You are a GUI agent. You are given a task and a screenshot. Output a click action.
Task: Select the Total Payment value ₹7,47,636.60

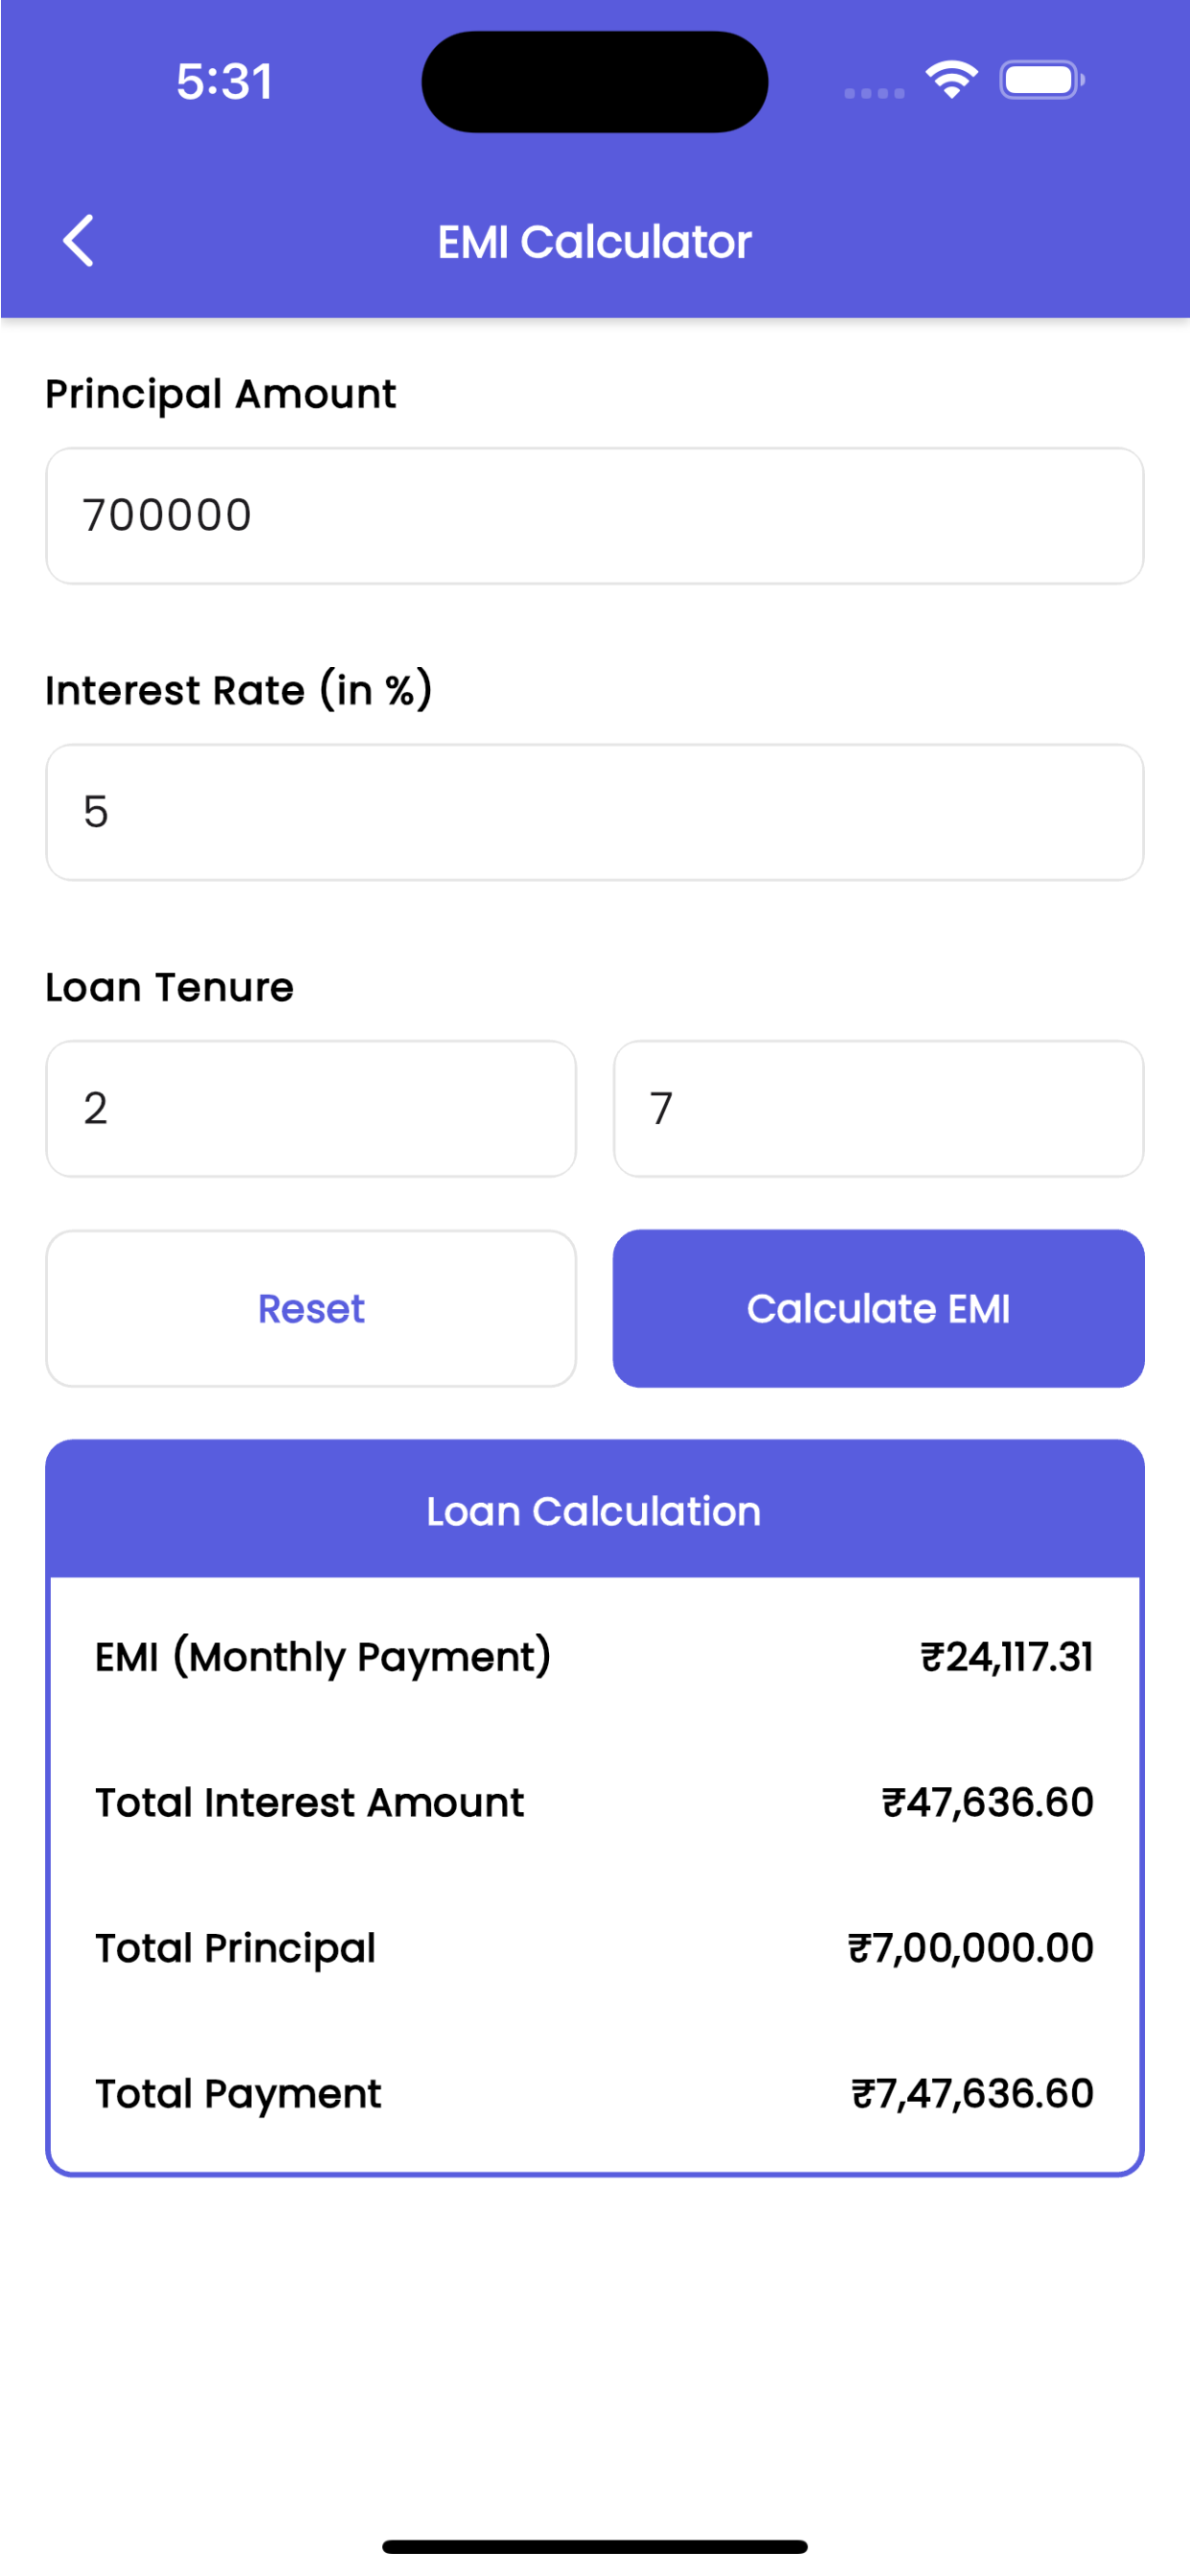[973, 2093]
